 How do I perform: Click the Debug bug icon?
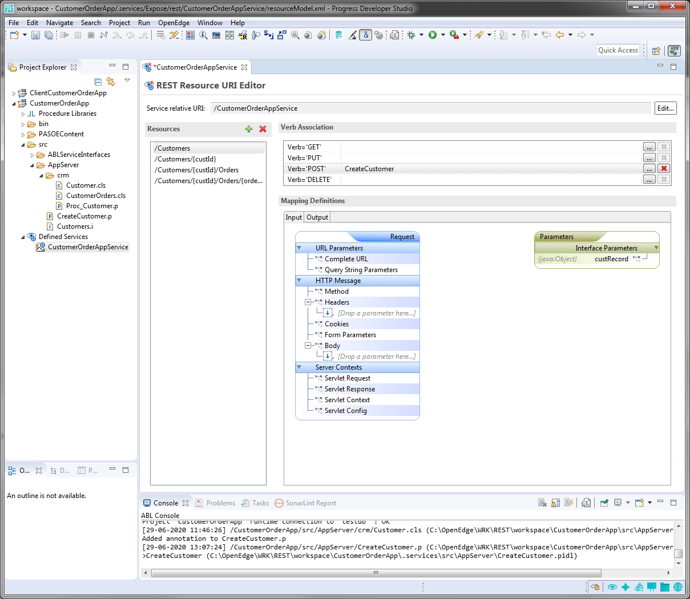(411, 35)
